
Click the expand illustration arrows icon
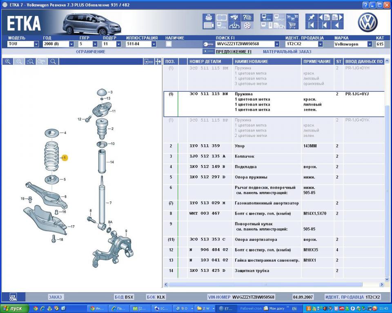pos(158,62)
